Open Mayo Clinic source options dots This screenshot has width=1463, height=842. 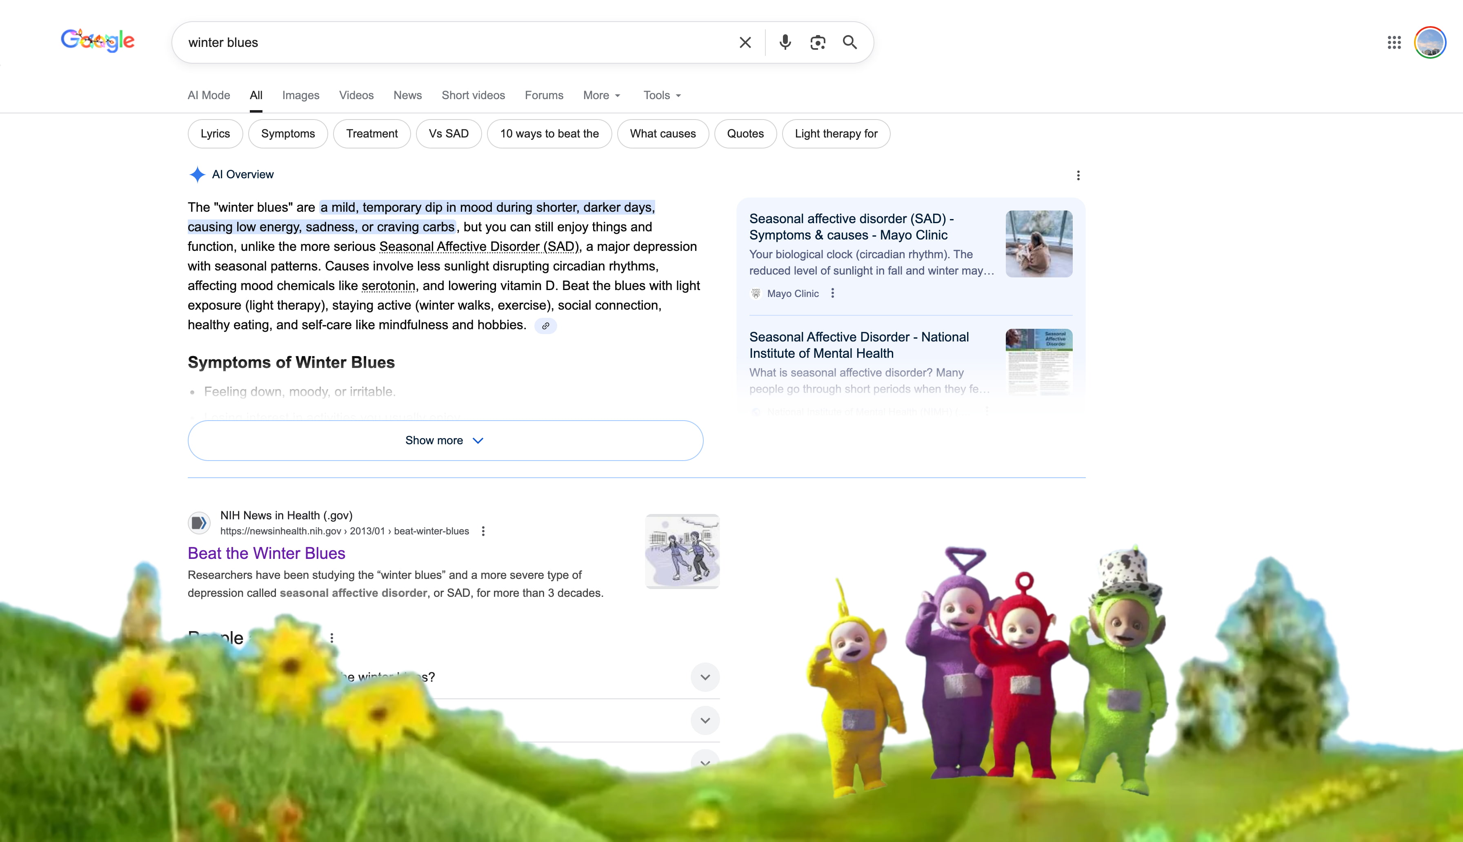point(832,293)
